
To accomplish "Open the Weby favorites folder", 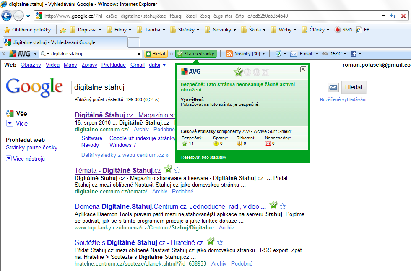I will (284, 30).
